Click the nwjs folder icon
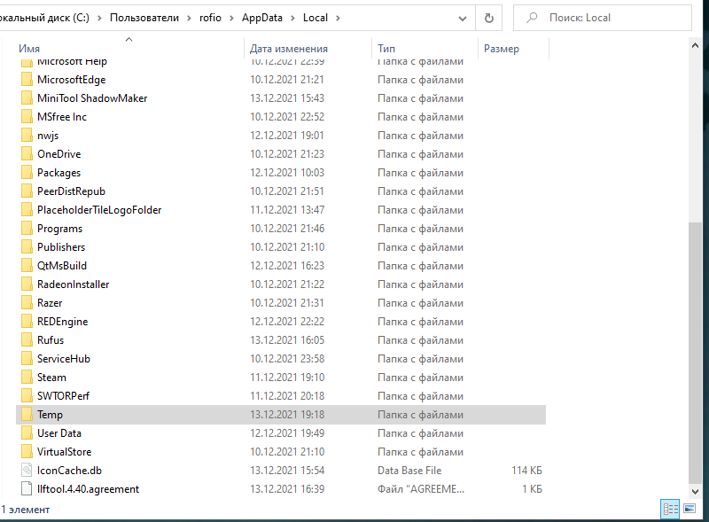The image size is (709, 522). click(27, 136)
